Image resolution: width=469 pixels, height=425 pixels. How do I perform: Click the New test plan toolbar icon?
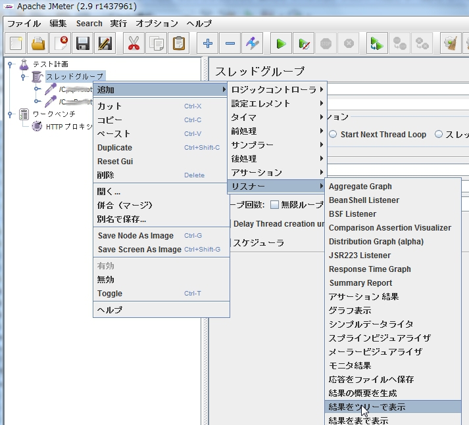click(16, 43)
